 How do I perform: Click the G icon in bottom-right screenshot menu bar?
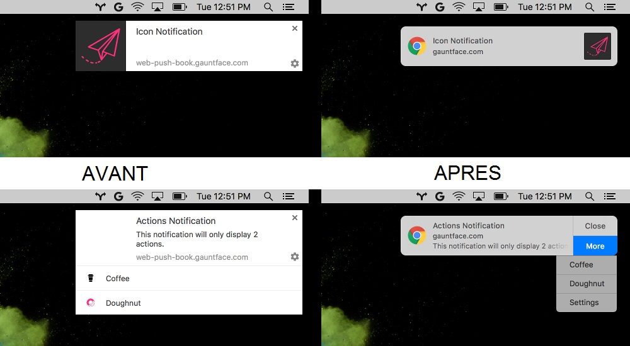tap(440, 196)
